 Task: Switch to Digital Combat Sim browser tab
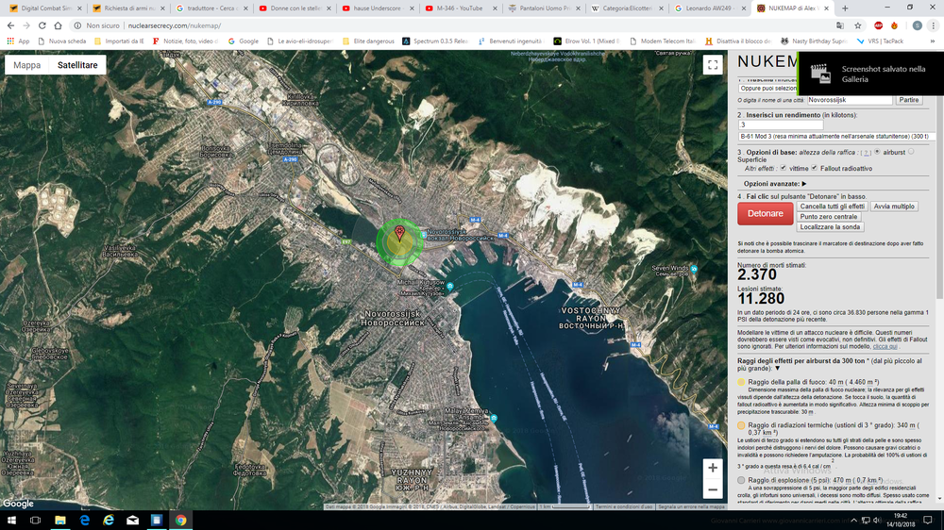(44, 8)
